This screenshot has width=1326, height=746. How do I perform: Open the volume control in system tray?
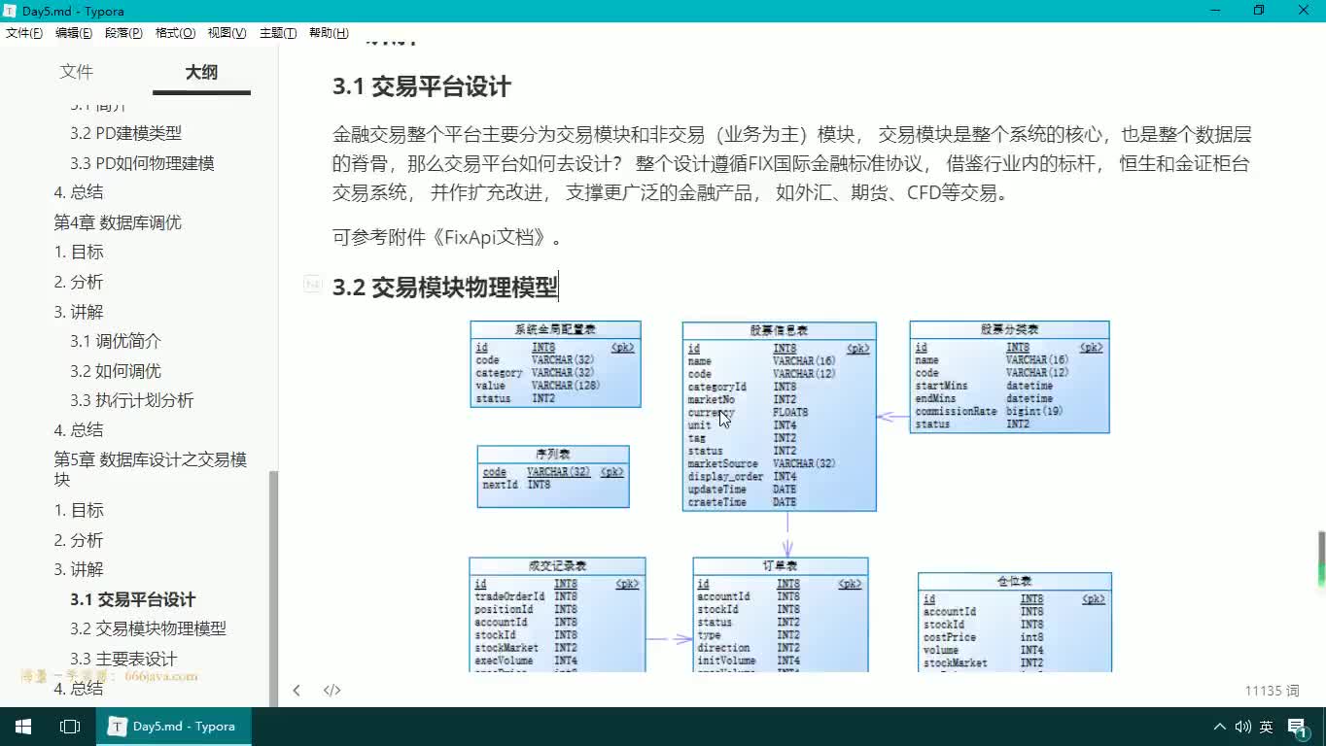click(1242, 727)
